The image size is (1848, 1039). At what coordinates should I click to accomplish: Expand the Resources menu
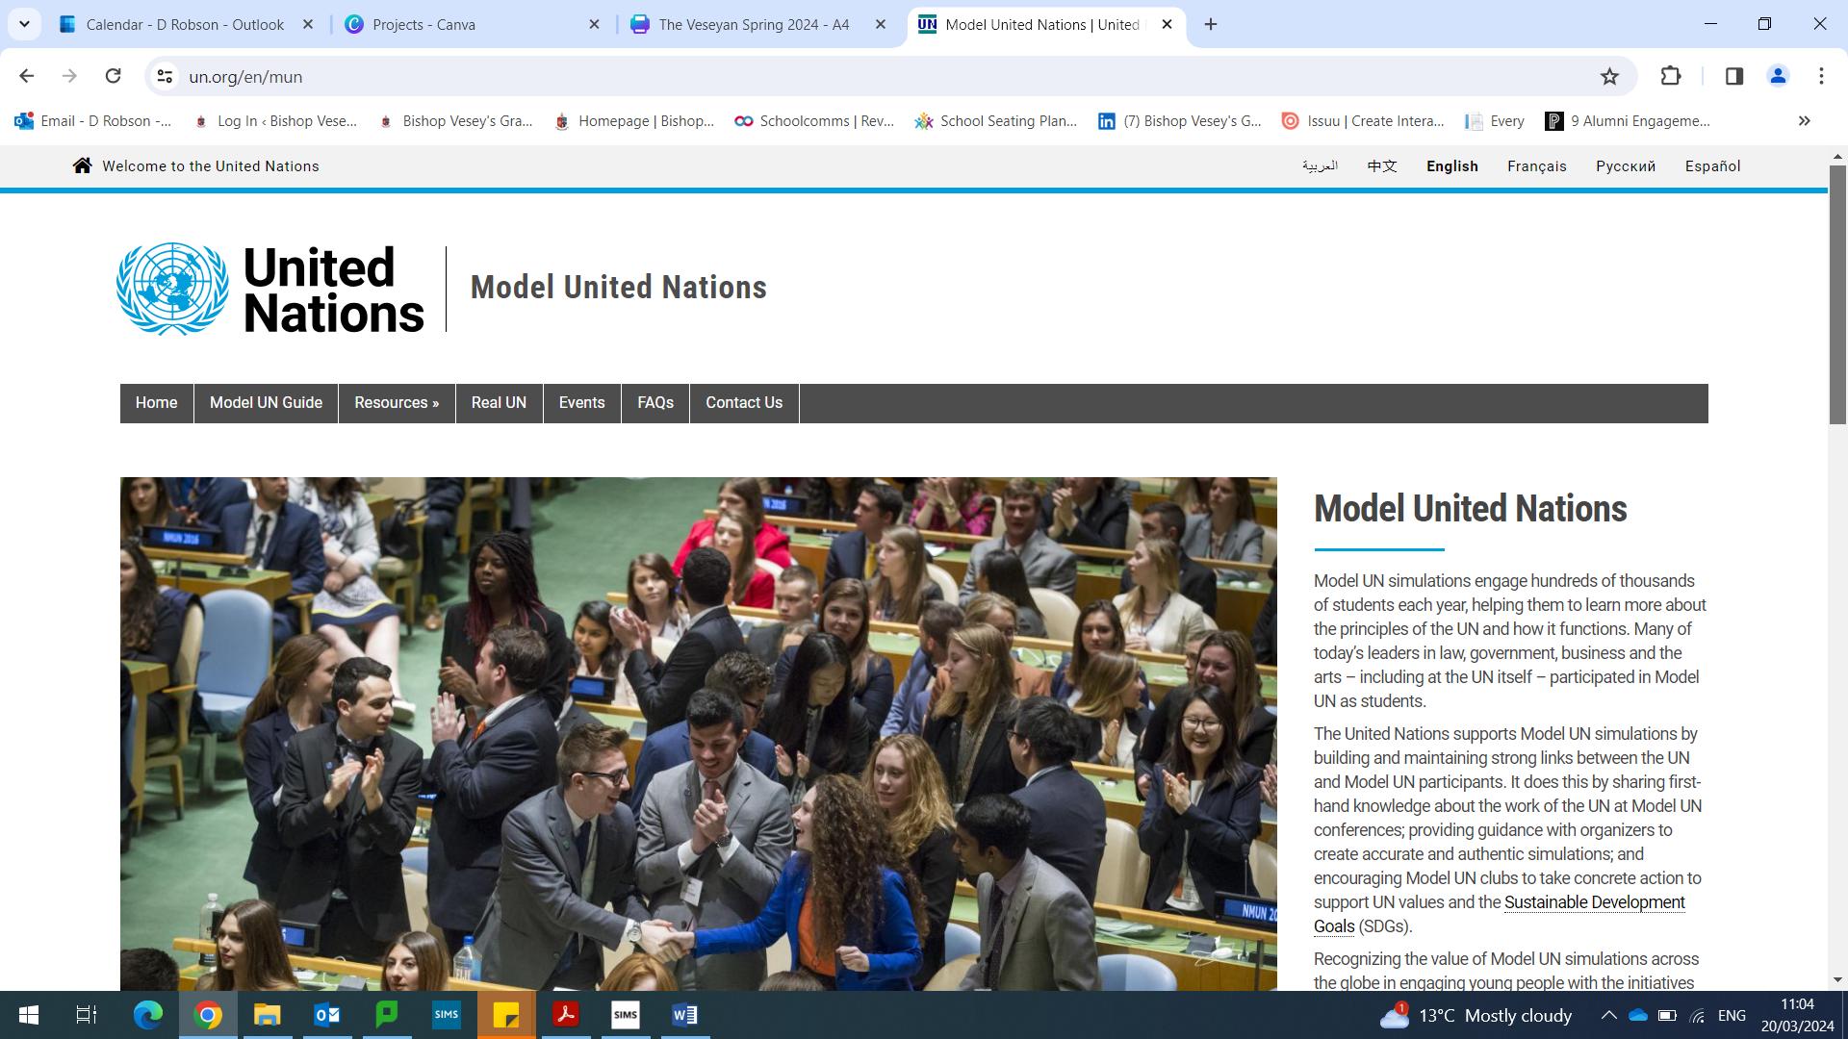coord(396,403)
